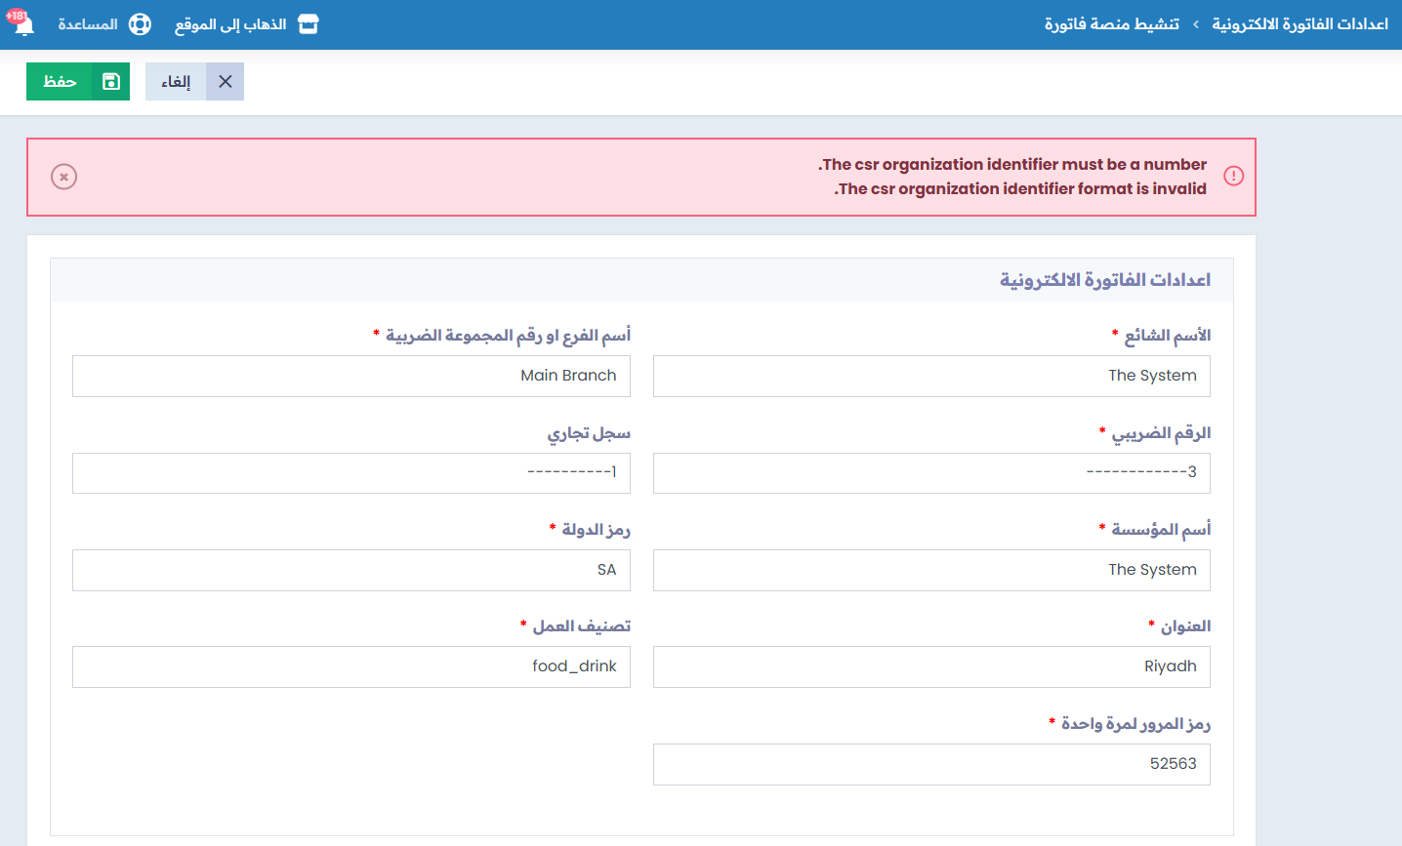Click the commercial register سجل تجاري field
This screenshot has height=846, width=1402.
(x=351, y=472)
